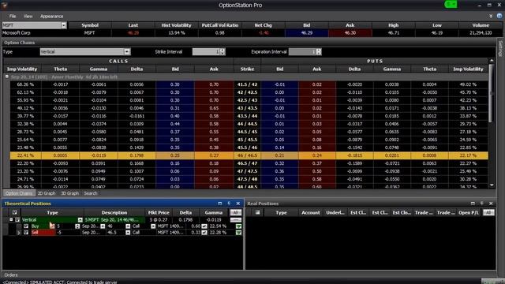Close the Theoretical Positions panel

[238, 204]
